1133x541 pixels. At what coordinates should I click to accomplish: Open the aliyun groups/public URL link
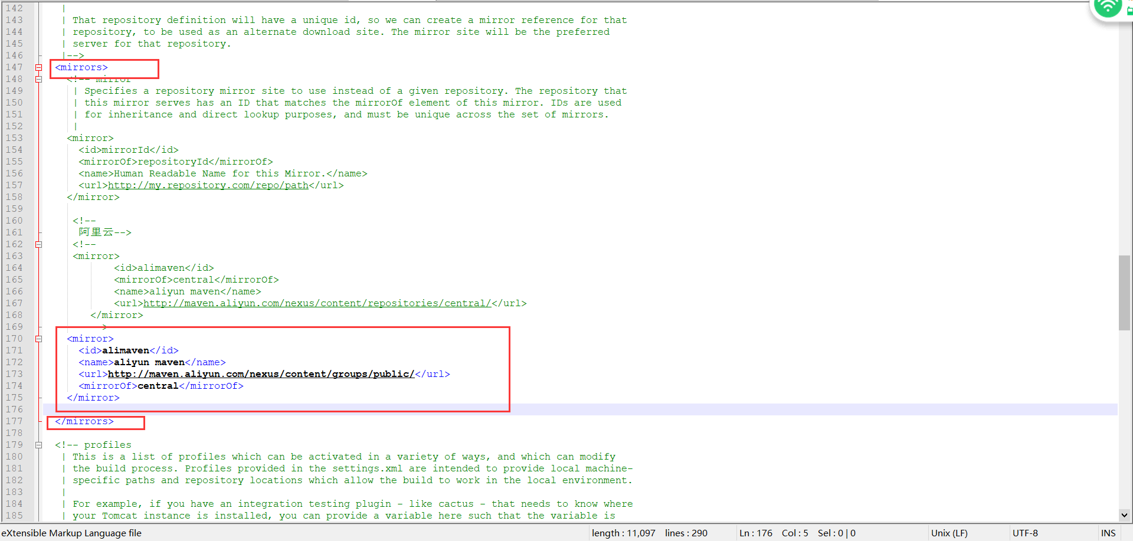point(261,374)
